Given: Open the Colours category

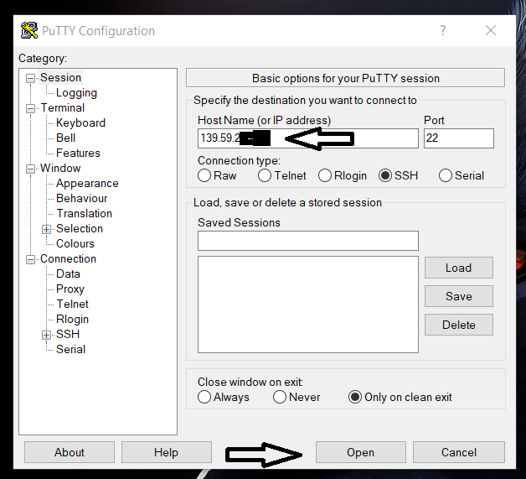Looking at the screenshot, I should [x=75, y=243].
